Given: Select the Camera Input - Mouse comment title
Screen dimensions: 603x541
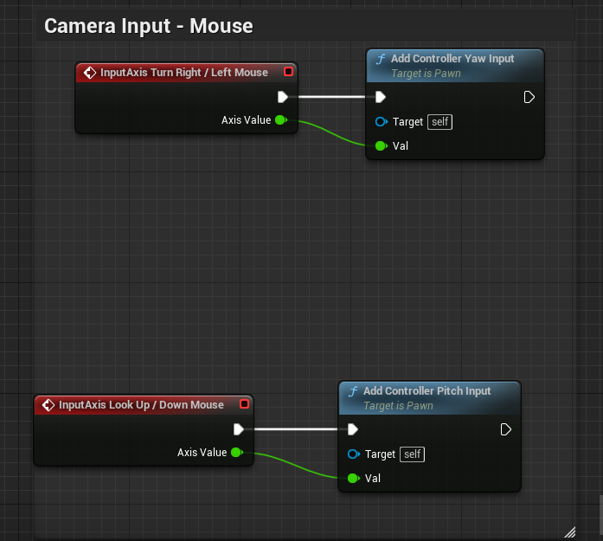Looking at the screenshot, I should pyautogui.click(x=149, y=26).
